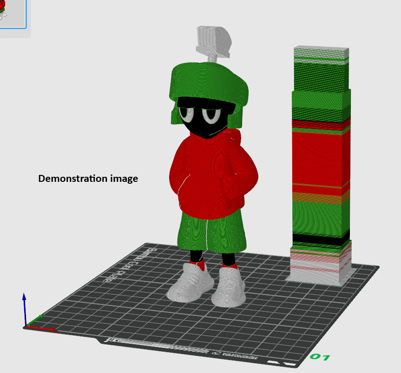Screen dimensions: 401x373
Task: Click the 'Demonstration image' text
Action: 88,179
